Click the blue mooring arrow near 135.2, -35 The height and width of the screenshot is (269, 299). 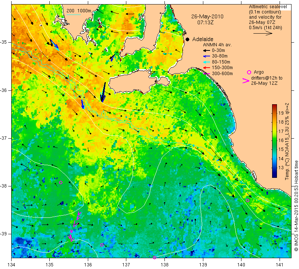54,44
